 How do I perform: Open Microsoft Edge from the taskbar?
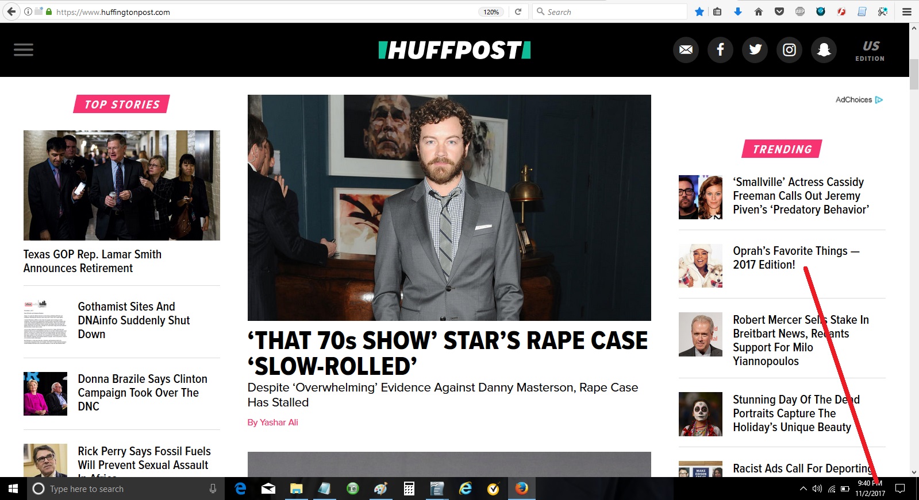coord(240,489)
